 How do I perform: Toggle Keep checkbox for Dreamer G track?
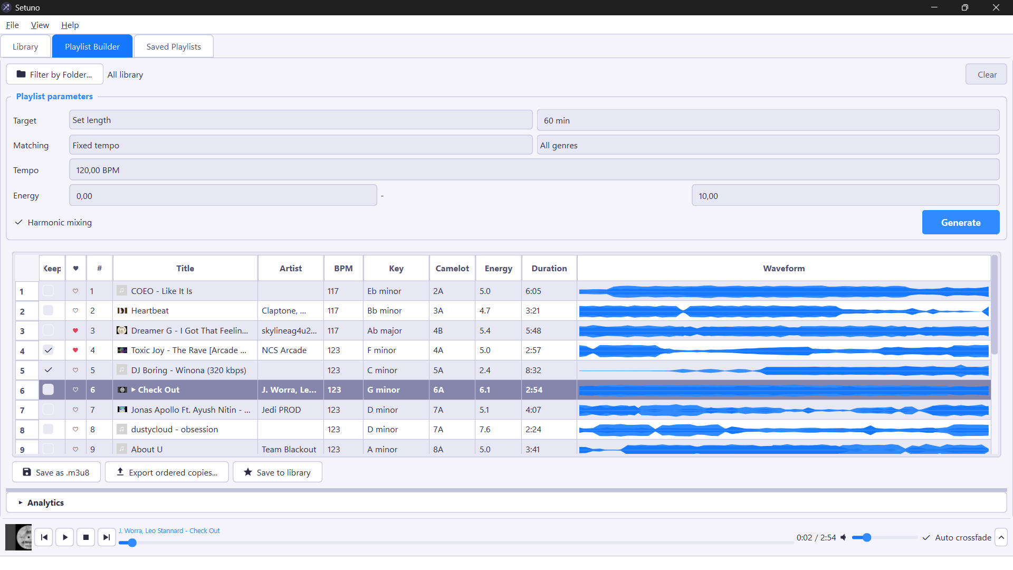point(48,330)
